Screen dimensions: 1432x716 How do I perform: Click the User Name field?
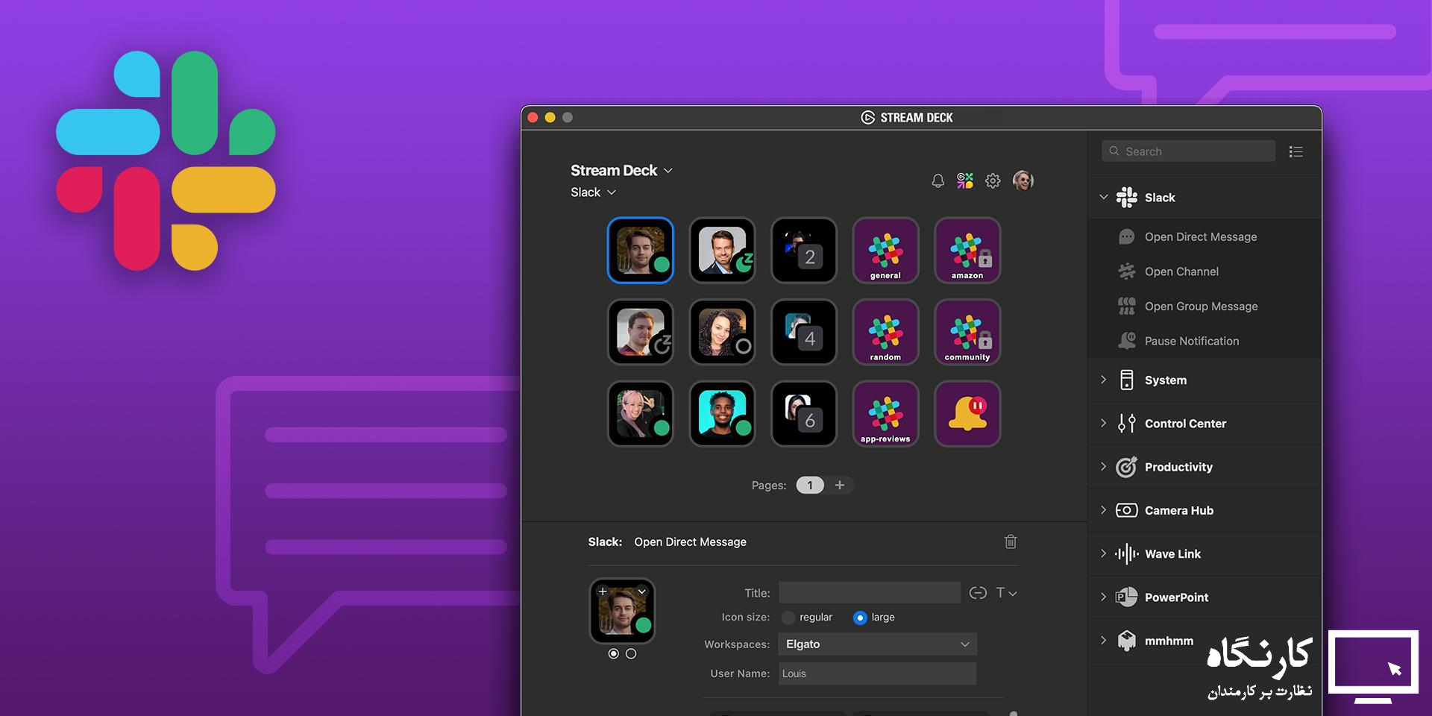coord(877,673)
